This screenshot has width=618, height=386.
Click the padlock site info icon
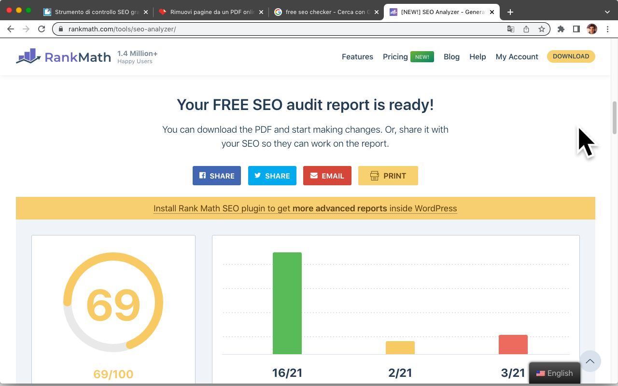(61, 29)
